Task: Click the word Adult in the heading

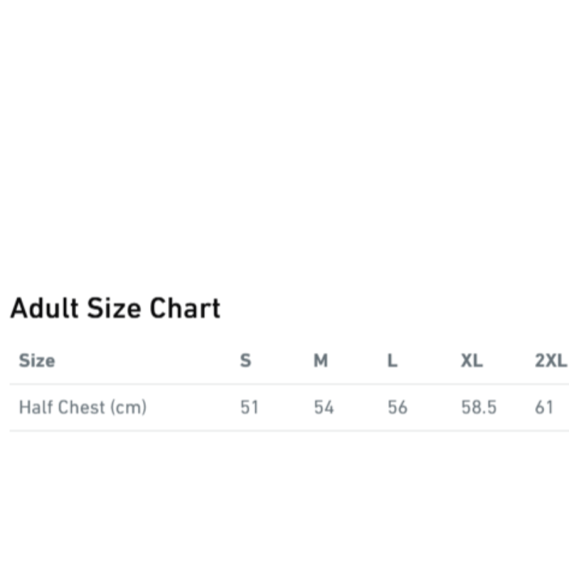Action: [44, 309]
